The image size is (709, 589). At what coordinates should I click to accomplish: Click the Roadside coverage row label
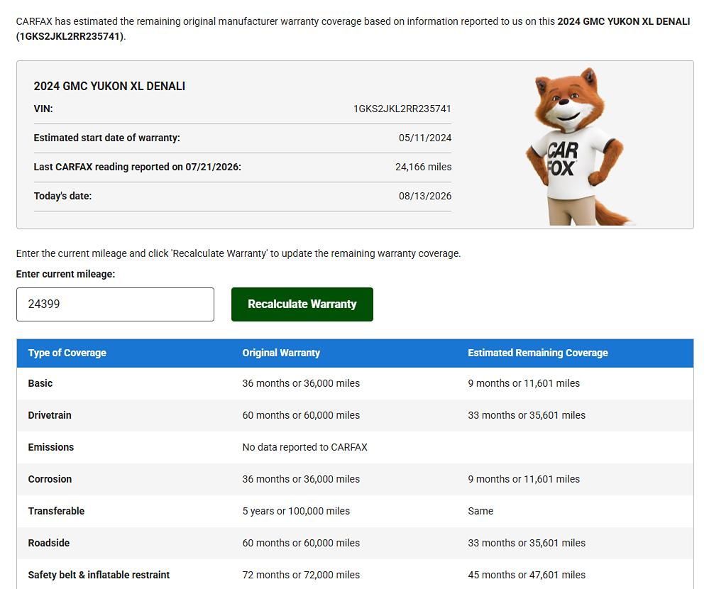point(49,544)
